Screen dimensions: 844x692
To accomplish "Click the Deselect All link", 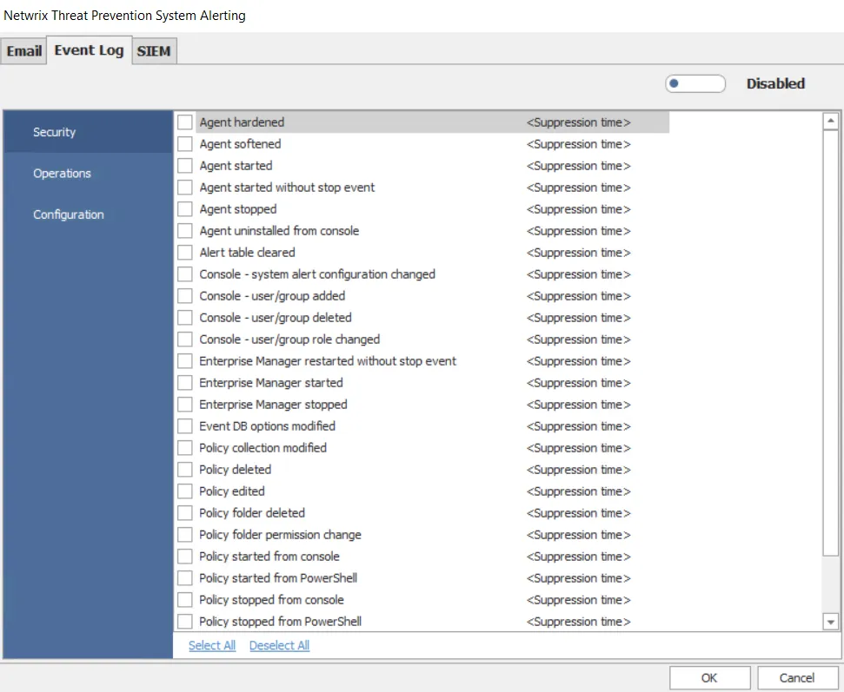I will coord(279,645).
